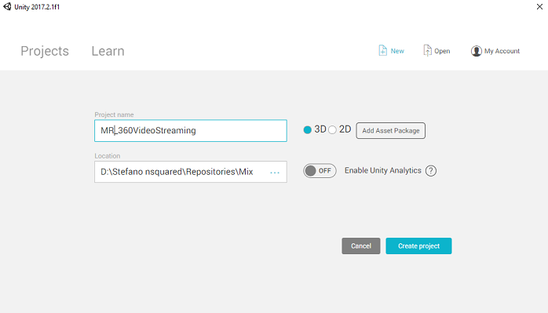Open the My Account menu label

click(502, 51)
